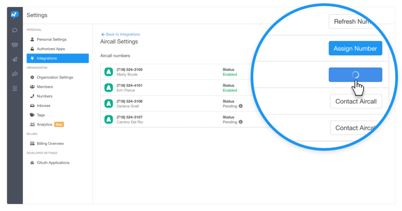Select number (718) 524-3105

coord(130,70)
